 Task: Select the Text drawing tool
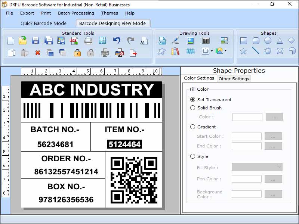tap(162, 41)
